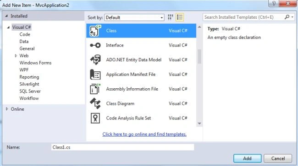Click the Application Manifest File icon

point(95,75)
